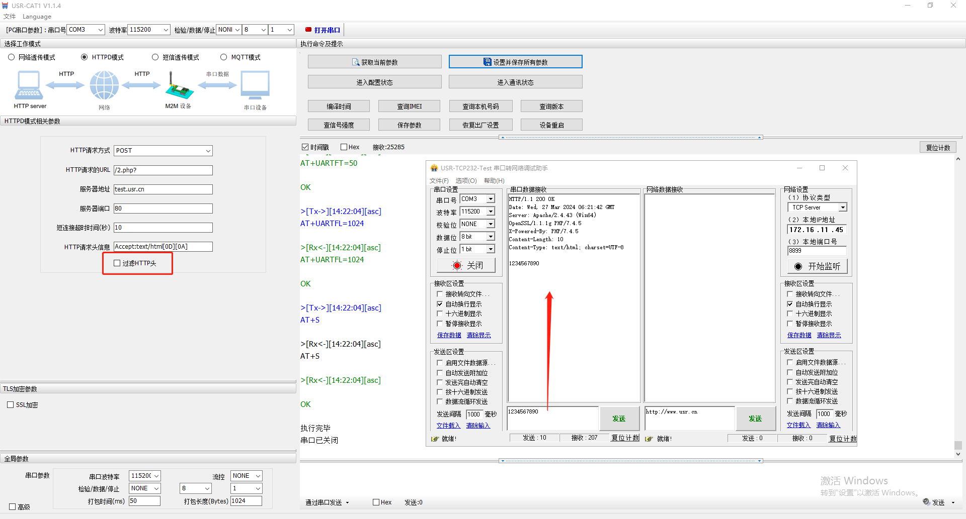Screen dimensions: 966x519
Task: Click the floppy disk icon on 设置并保存所有参数
Action: coord(487,62)
